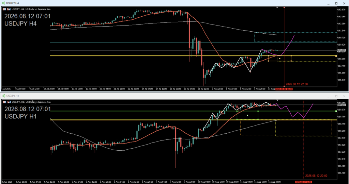Click '22 Jul 20:00' on H4 time axis
The width and height of the screenshot is (349, 184).
pyautogui.click(x=133, y=89)
